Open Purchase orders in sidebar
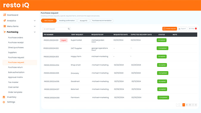The height and width of the screenshot is (113, 201). (x=15, y=37)
